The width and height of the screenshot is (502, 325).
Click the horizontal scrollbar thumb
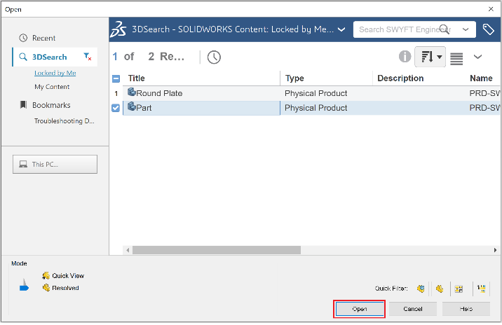click(217, 250)
